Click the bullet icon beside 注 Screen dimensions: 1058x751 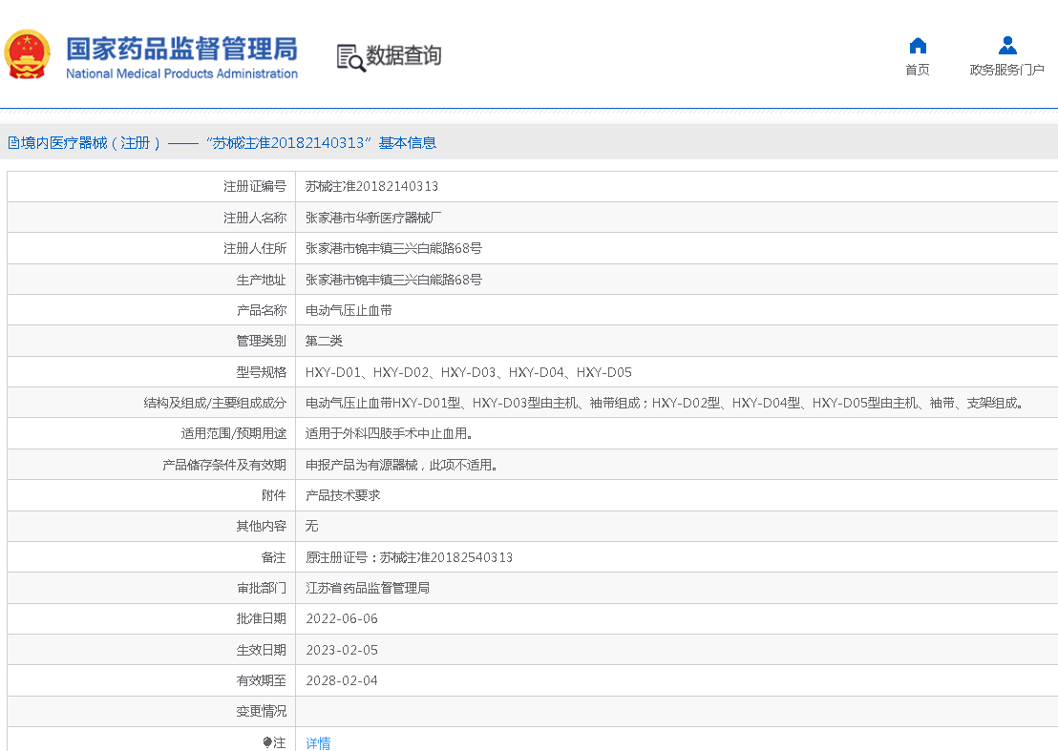coord(267,742)
